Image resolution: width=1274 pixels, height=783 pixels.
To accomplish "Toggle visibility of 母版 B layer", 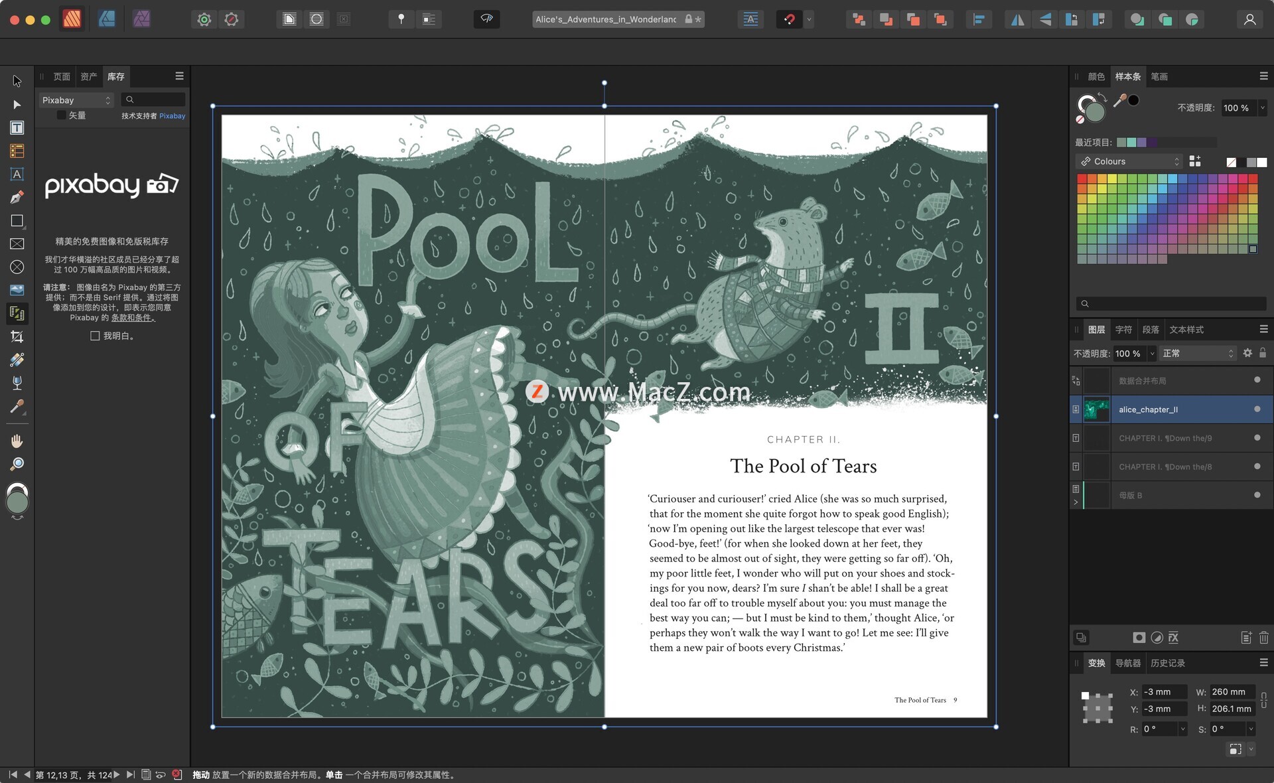I will (x=1257, y=495).
